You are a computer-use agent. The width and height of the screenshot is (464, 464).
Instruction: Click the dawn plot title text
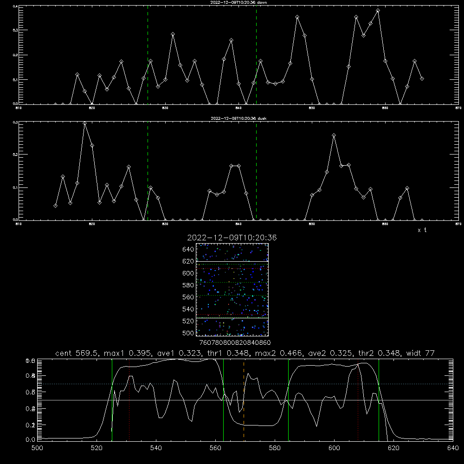(x=238, y=2)
